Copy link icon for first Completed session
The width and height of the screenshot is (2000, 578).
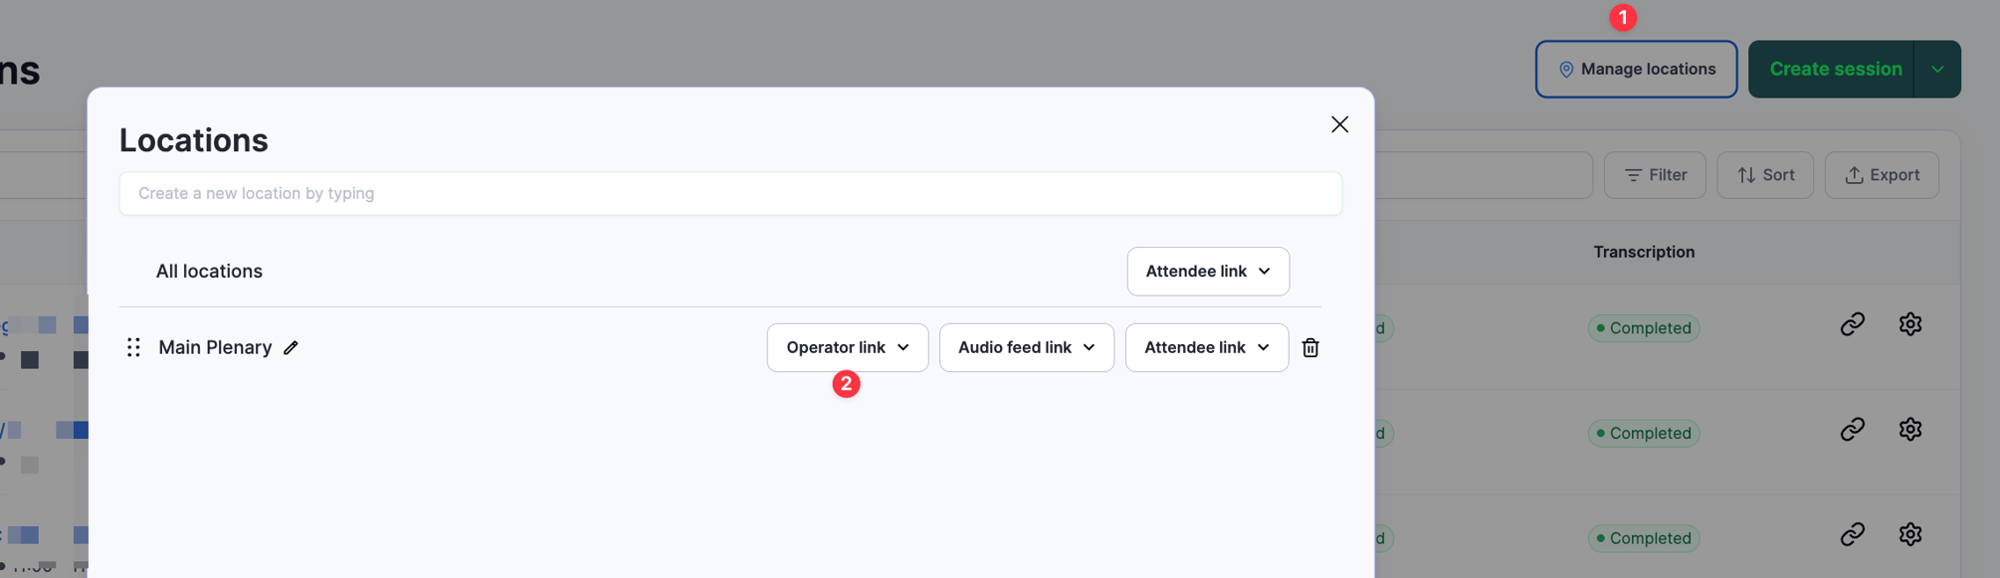point(1852,324)
